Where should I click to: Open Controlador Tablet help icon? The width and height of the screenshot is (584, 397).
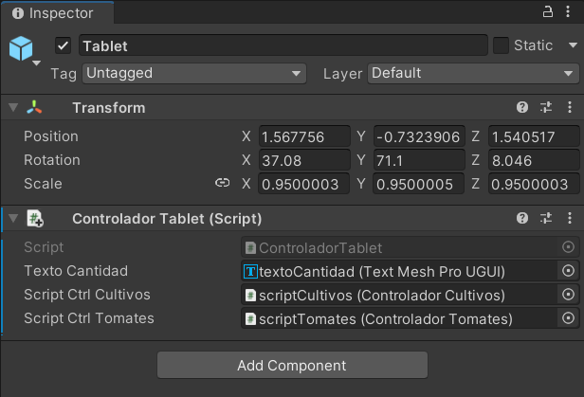[522, 218]
